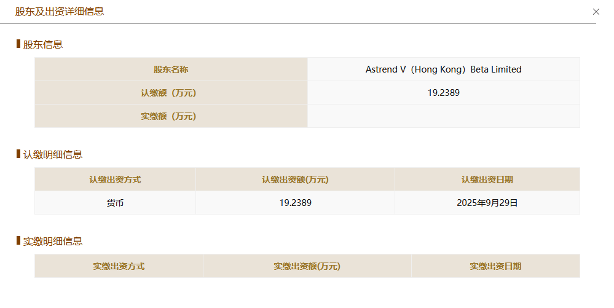Click the 认缴出资方式 column header

coord(115,180)
